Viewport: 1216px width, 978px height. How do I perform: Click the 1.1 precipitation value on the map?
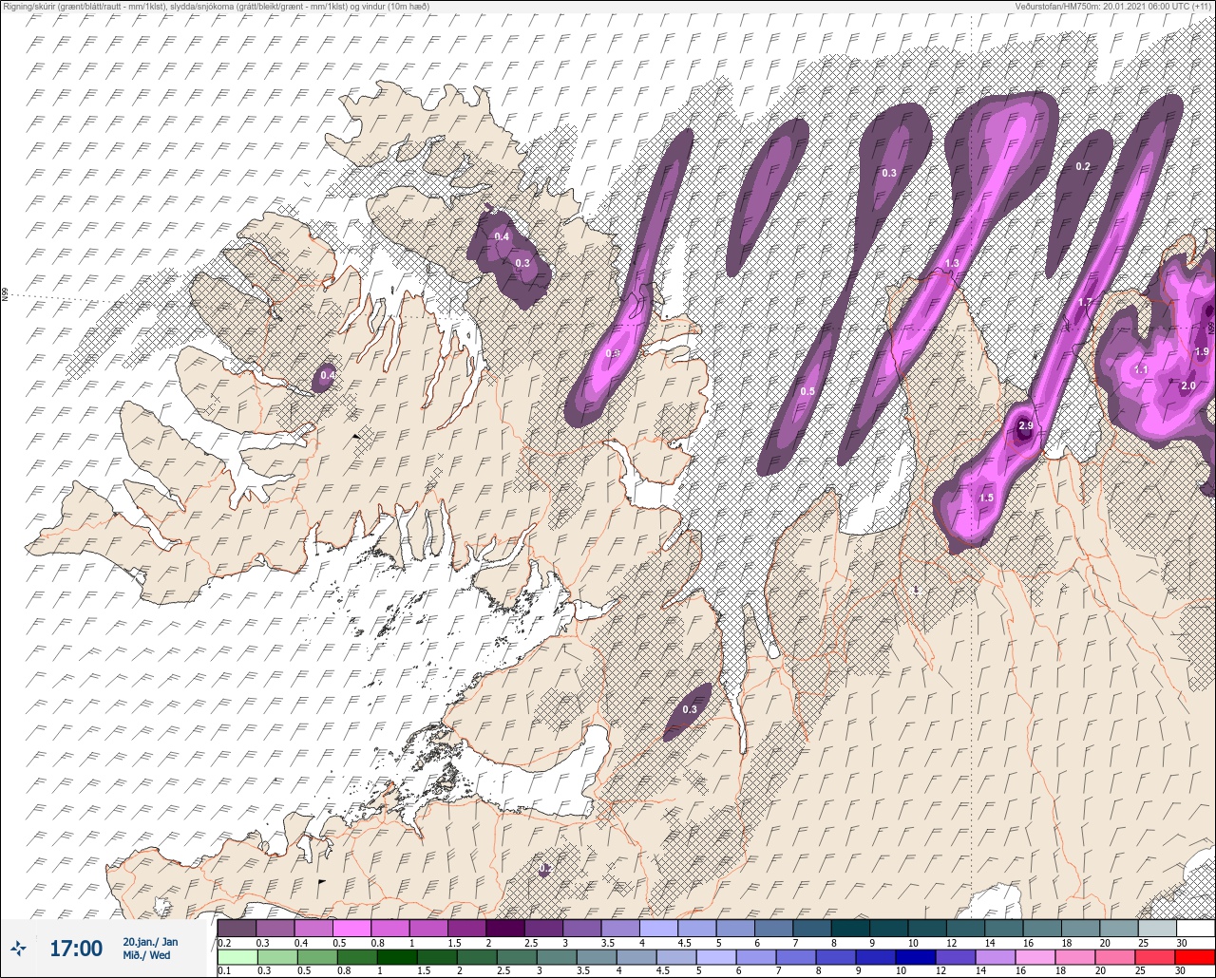click(1142, 370)
